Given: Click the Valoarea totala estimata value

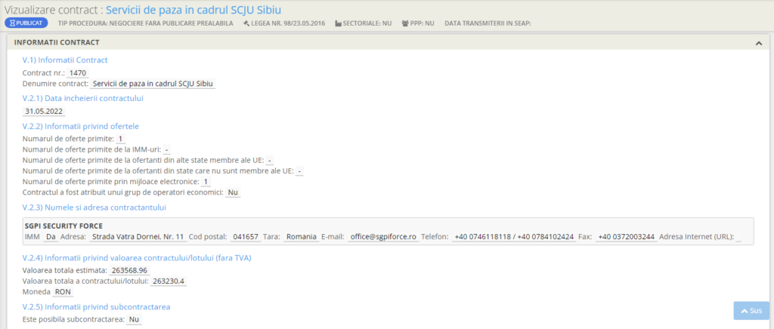Looking at the screenshot, I should point(129,270).
